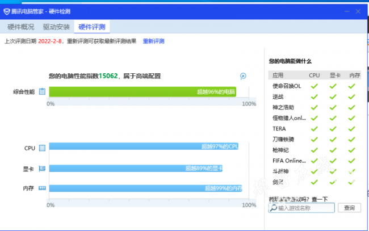
Task: Select the 剑灵 game row
Action: (315, 182)
